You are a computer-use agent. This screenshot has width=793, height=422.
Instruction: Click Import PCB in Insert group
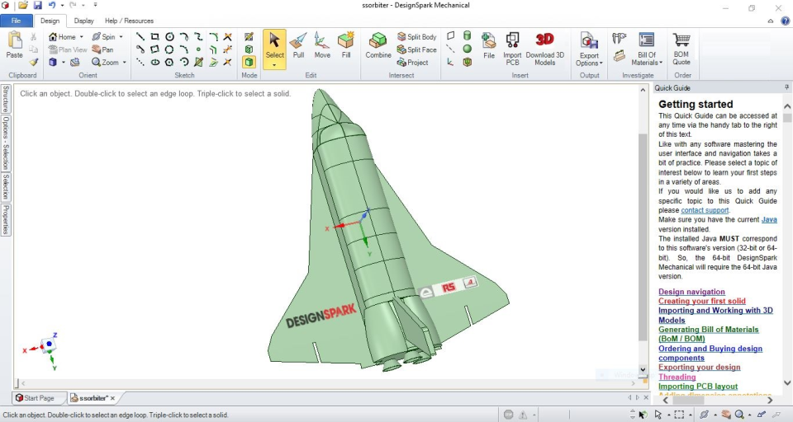point(512,49)
